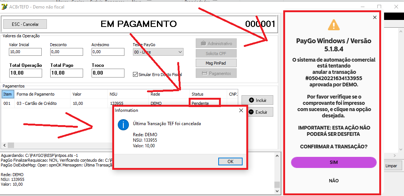This screenshot has width=404, height=196.
Task: Click the Solicita CPF button
Action: pos(216,53)
